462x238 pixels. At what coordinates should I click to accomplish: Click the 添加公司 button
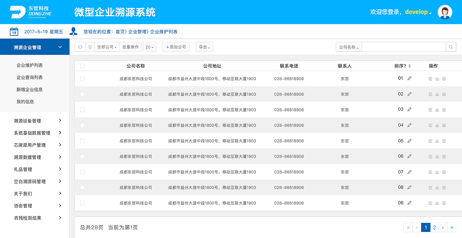[x=176, y=47]
